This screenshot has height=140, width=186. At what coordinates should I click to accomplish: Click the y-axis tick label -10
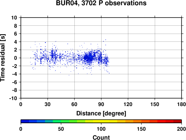(13, 98)
